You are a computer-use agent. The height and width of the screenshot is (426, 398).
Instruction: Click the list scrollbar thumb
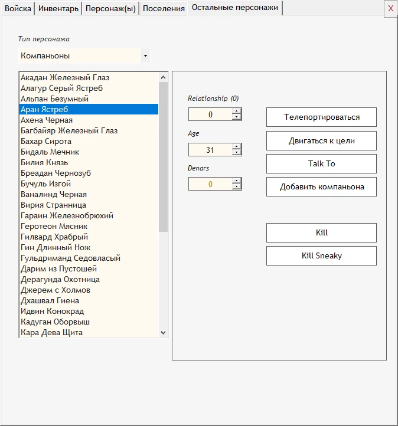pyautogui.click(x=163, y=157)
